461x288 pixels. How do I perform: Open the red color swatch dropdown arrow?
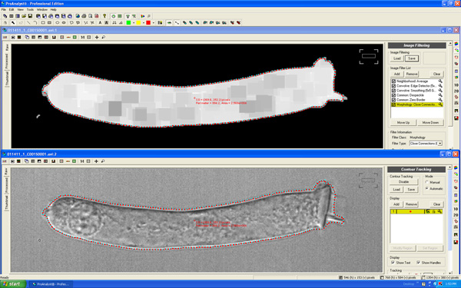[153, 22]
